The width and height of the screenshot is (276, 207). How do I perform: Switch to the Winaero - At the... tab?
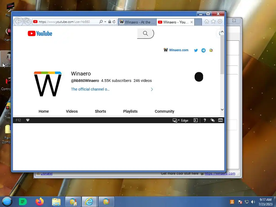click(137, 22)
